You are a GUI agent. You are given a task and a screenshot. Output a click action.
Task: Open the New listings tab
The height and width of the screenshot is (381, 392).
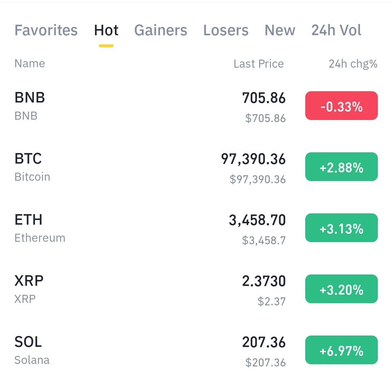click(280, 31)
